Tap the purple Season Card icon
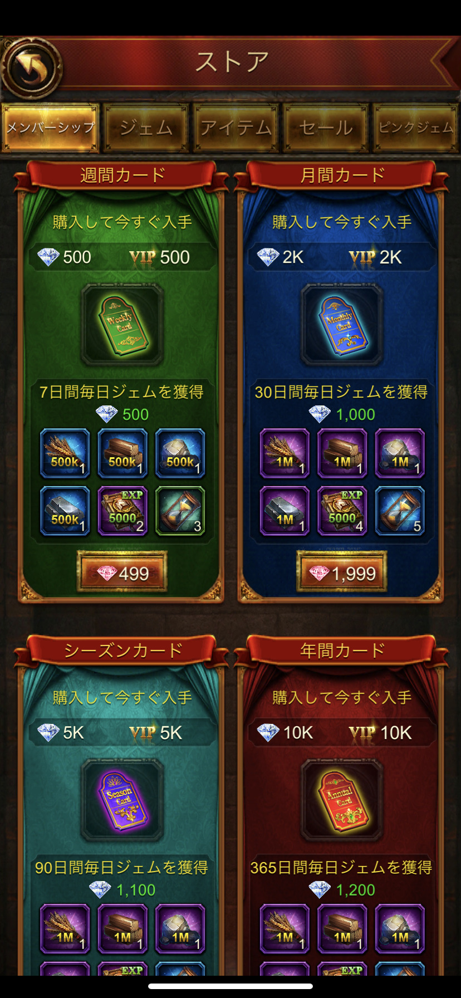The width and height of the screenshot is (461, 998). (122, 800)
